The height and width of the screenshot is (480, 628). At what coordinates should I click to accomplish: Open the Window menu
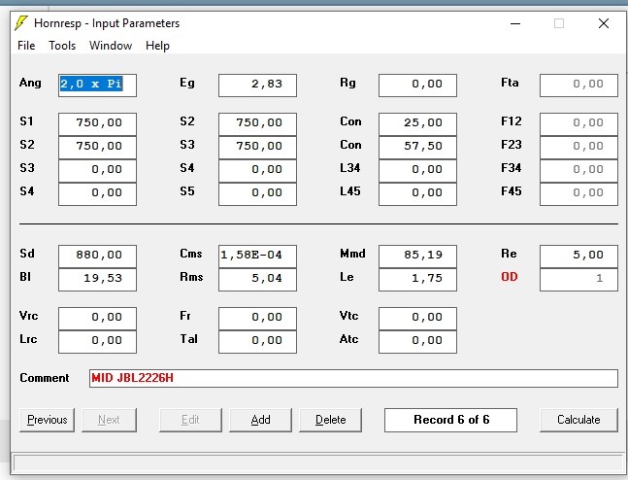(x=111, y=46)
